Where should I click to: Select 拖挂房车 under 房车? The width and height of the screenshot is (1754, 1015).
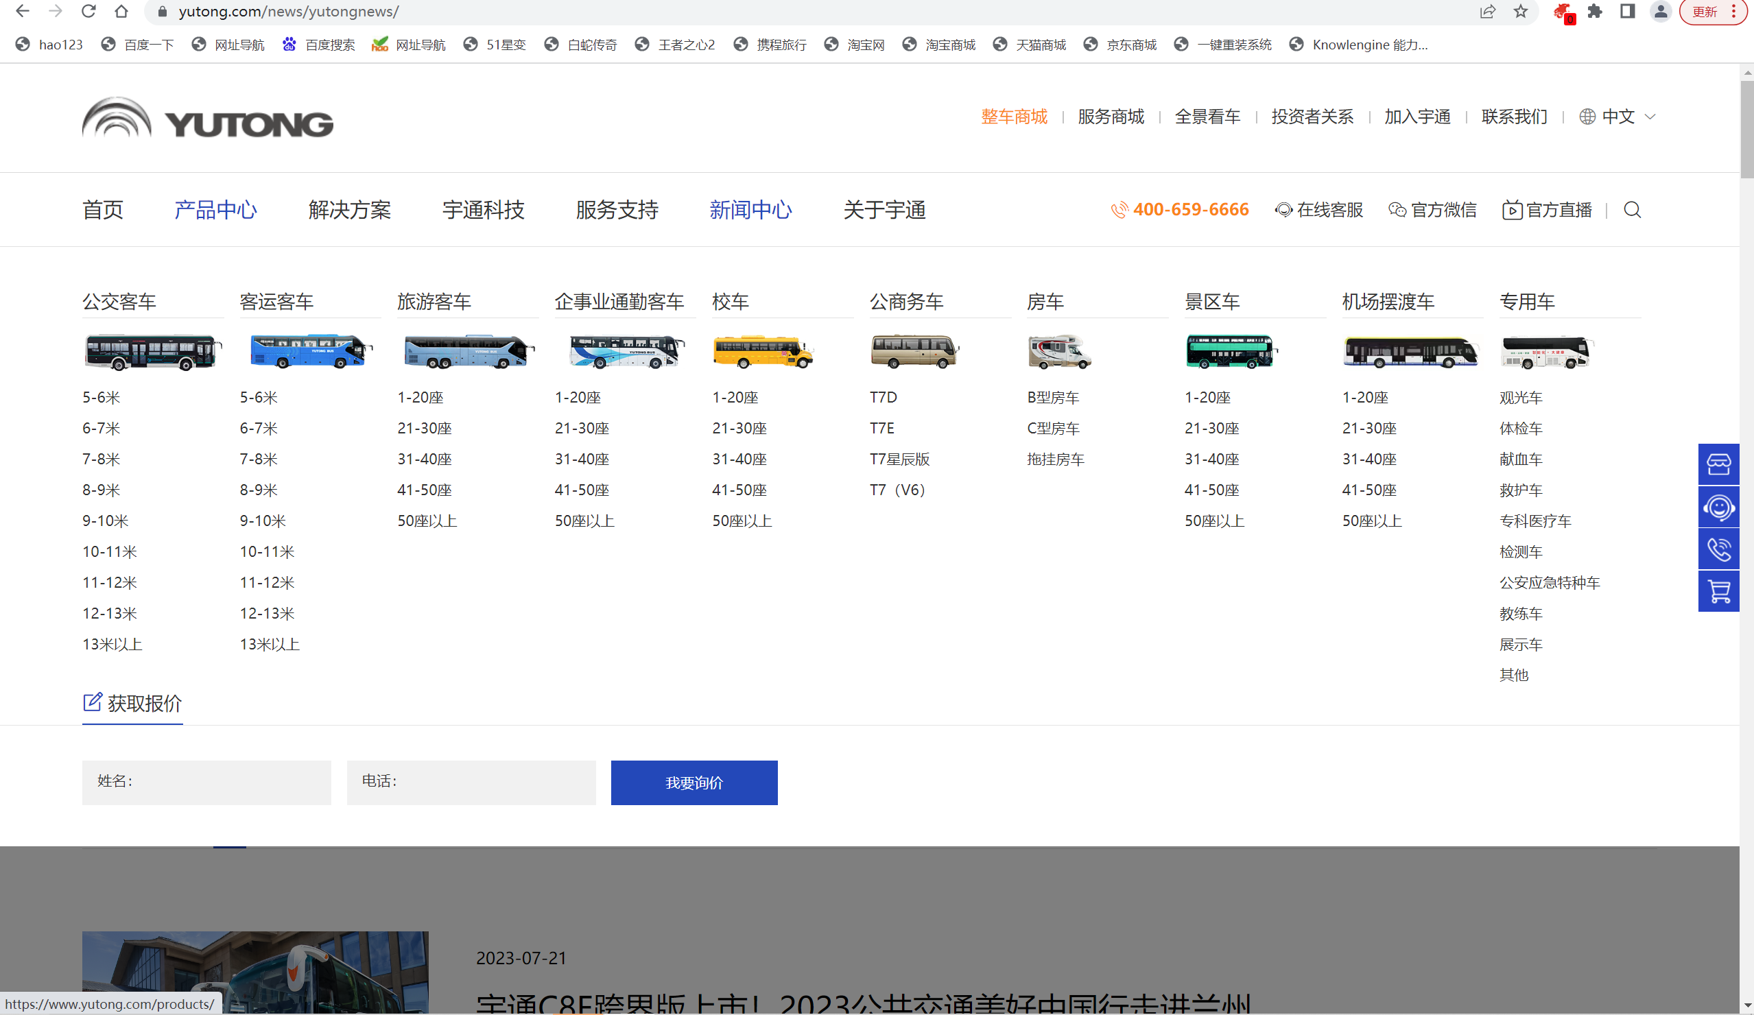click(1056, 459)
